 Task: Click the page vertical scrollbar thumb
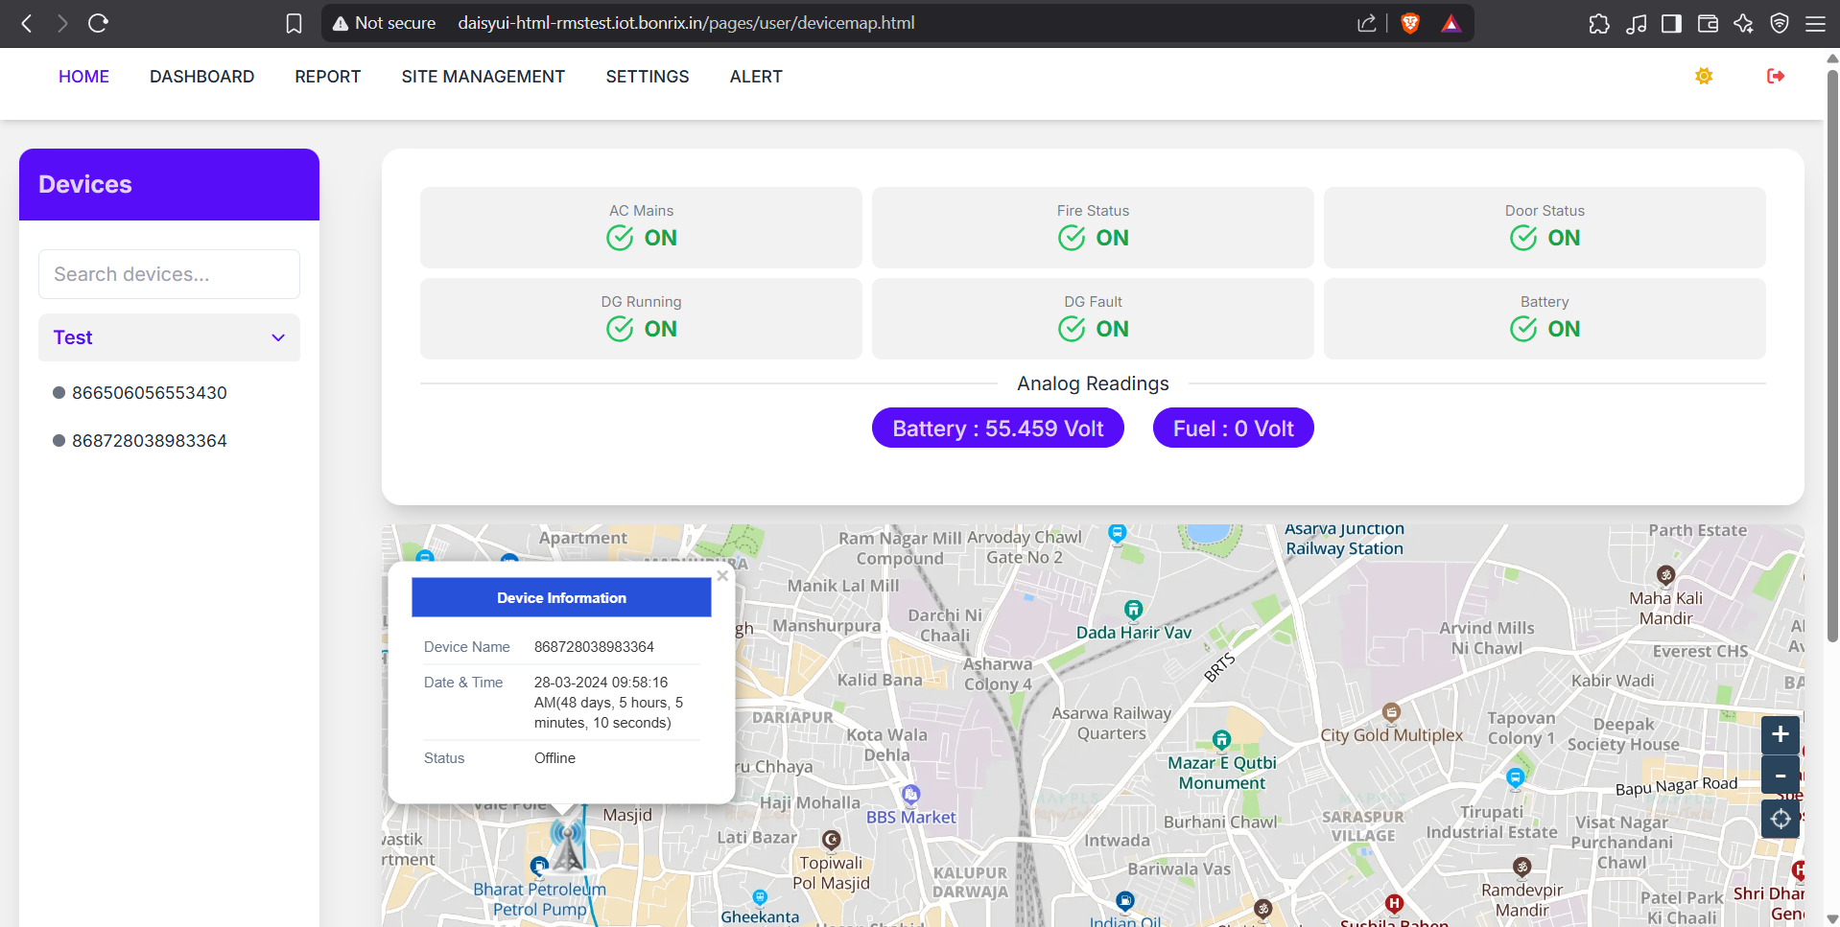coord(1832,355)
